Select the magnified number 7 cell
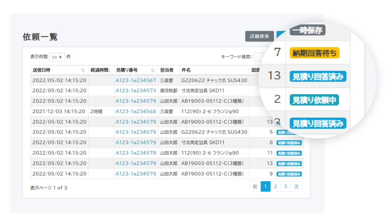 click(x=277, y=52)
